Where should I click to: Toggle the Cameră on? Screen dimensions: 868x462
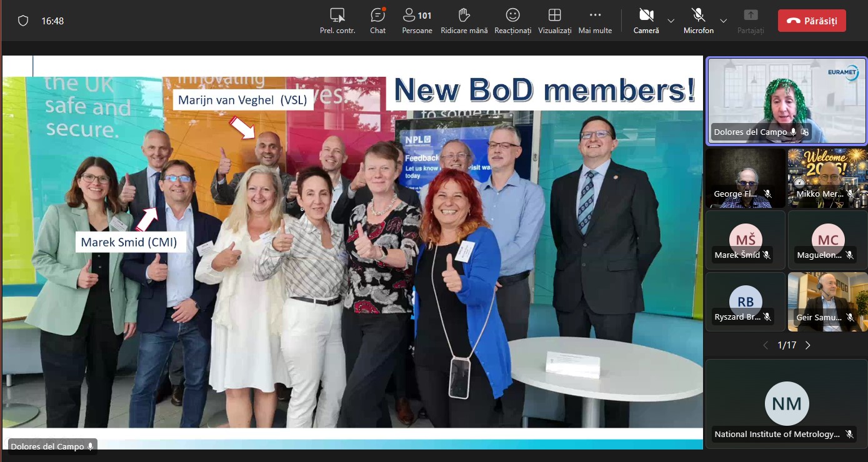pos(646,21)
